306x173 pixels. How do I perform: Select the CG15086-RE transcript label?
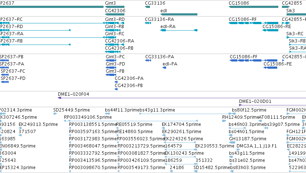pyautogui.click(x=277, y=27)
